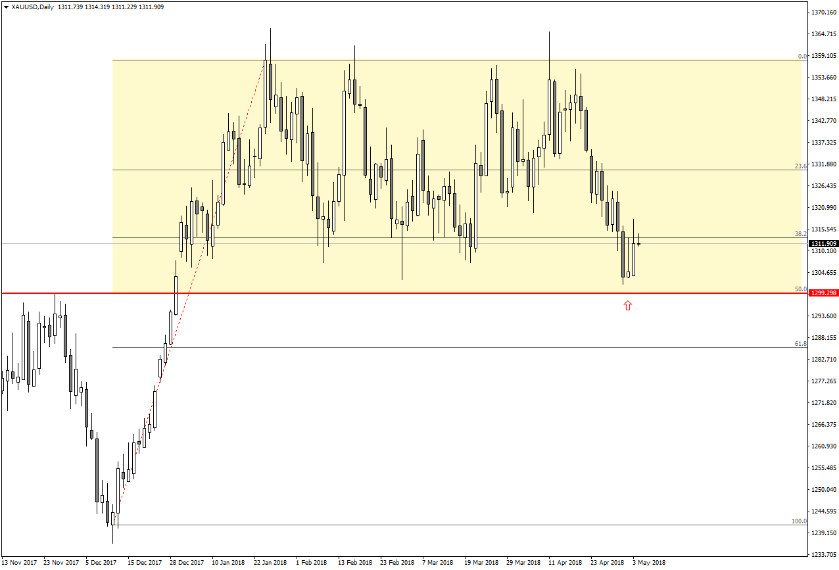Click the Fibonacci 61.8 level label

click(x=801, y=344)
